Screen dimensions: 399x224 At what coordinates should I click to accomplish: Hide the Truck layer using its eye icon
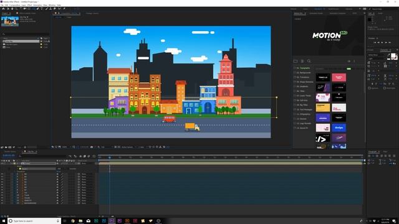[x=2, y=195]
